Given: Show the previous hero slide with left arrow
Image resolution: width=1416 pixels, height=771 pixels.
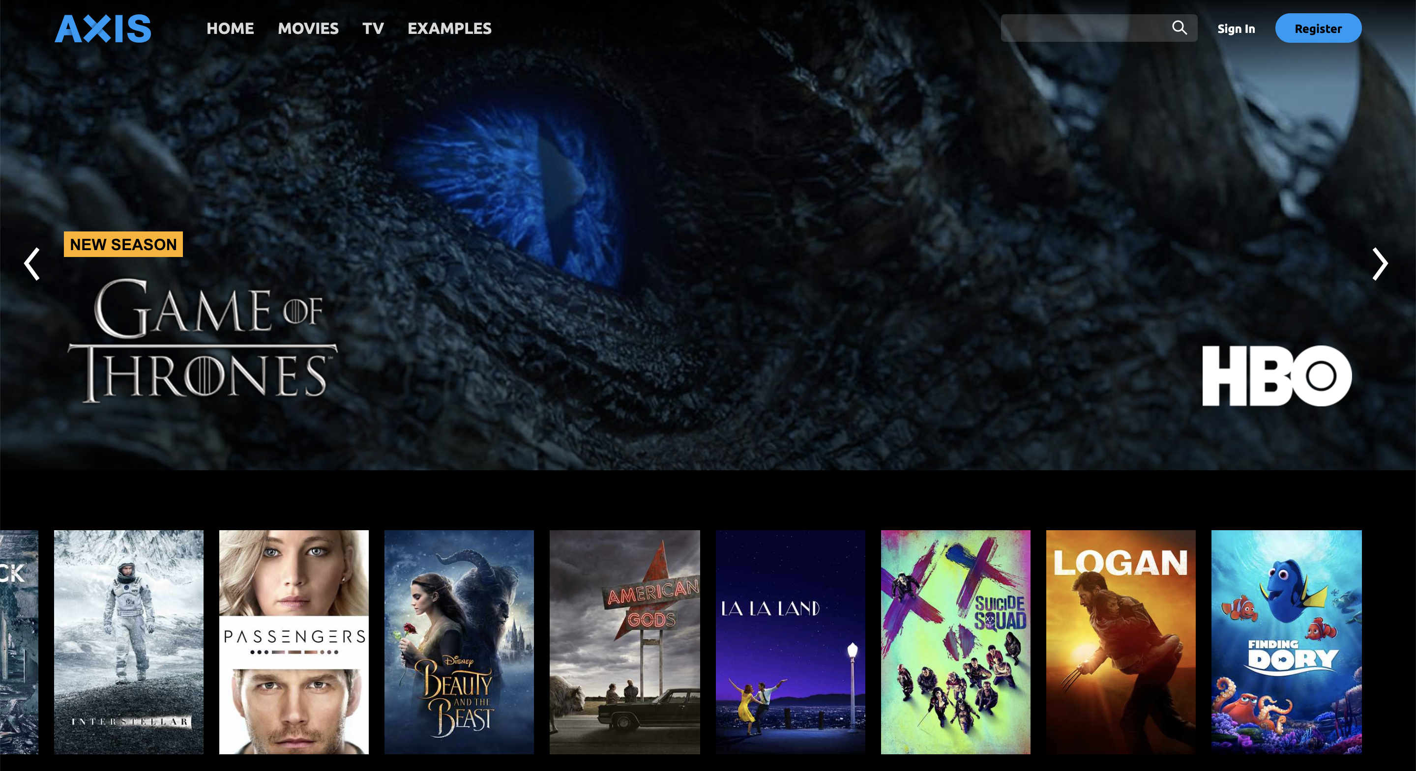Looking at the screenshot, I should click(32, 264).
